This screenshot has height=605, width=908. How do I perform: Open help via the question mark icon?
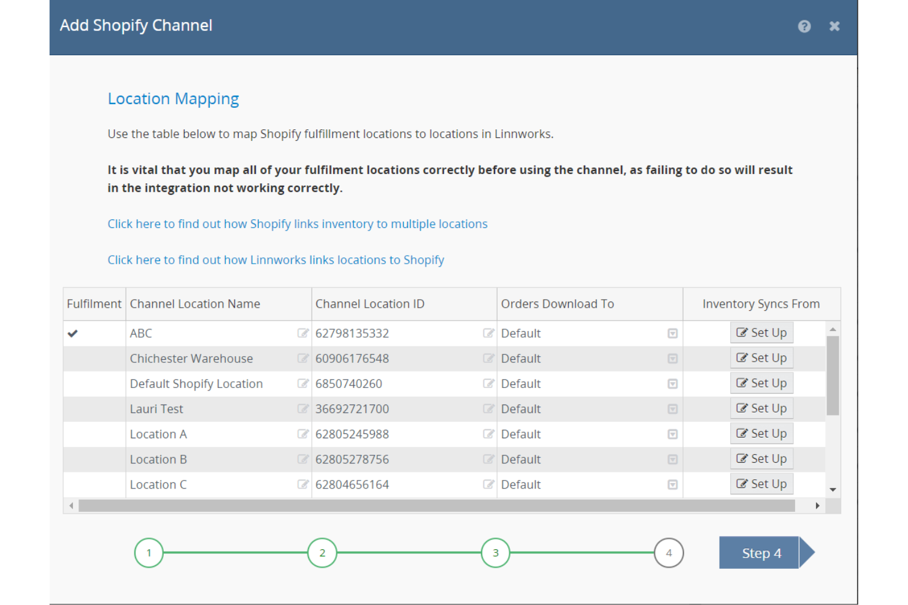tap(804, 26)
